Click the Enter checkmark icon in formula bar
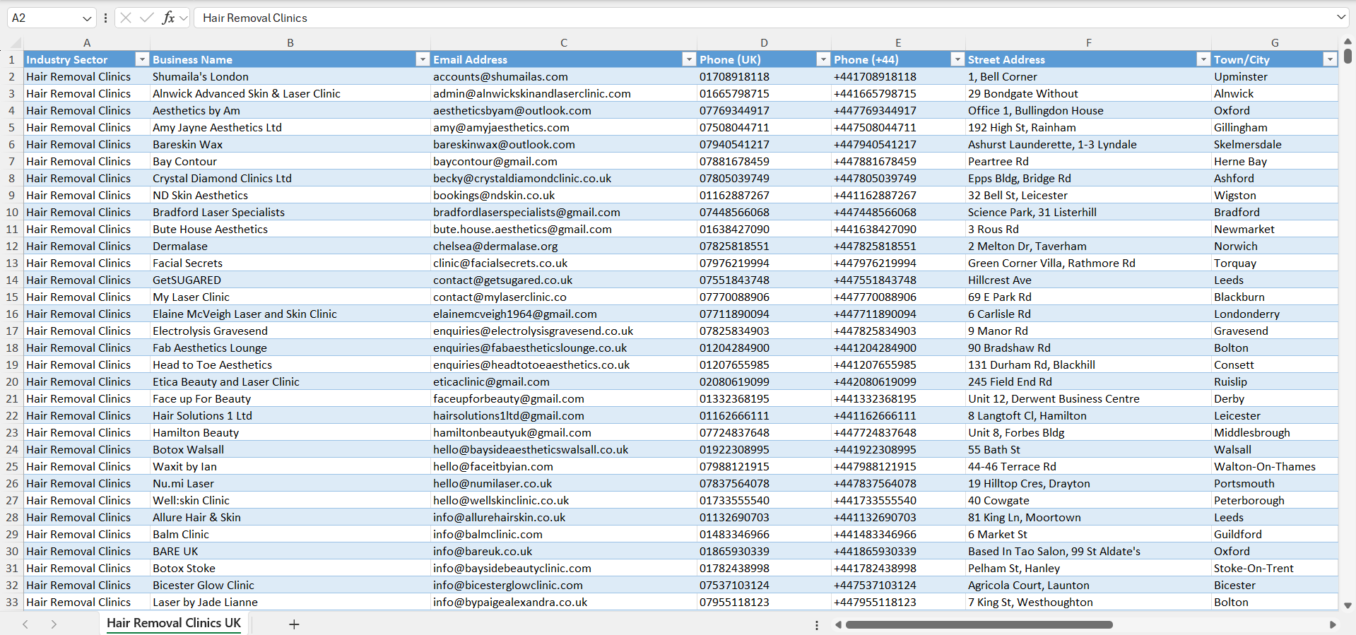Screen dimensions: 1356x635 (147, 18)
